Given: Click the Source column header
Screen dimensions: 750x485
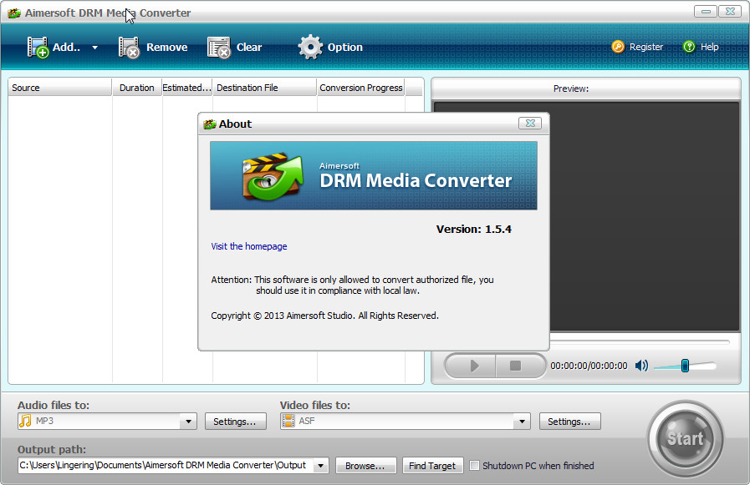Looking at the screenshot, I should pos(60,88).
